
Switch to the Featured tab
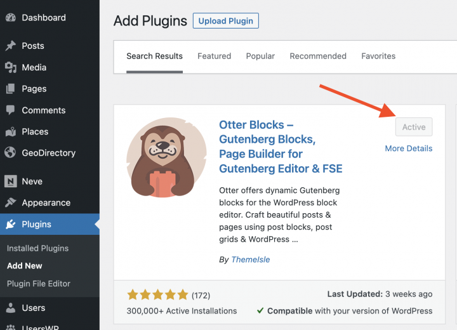tap(214, 56)
